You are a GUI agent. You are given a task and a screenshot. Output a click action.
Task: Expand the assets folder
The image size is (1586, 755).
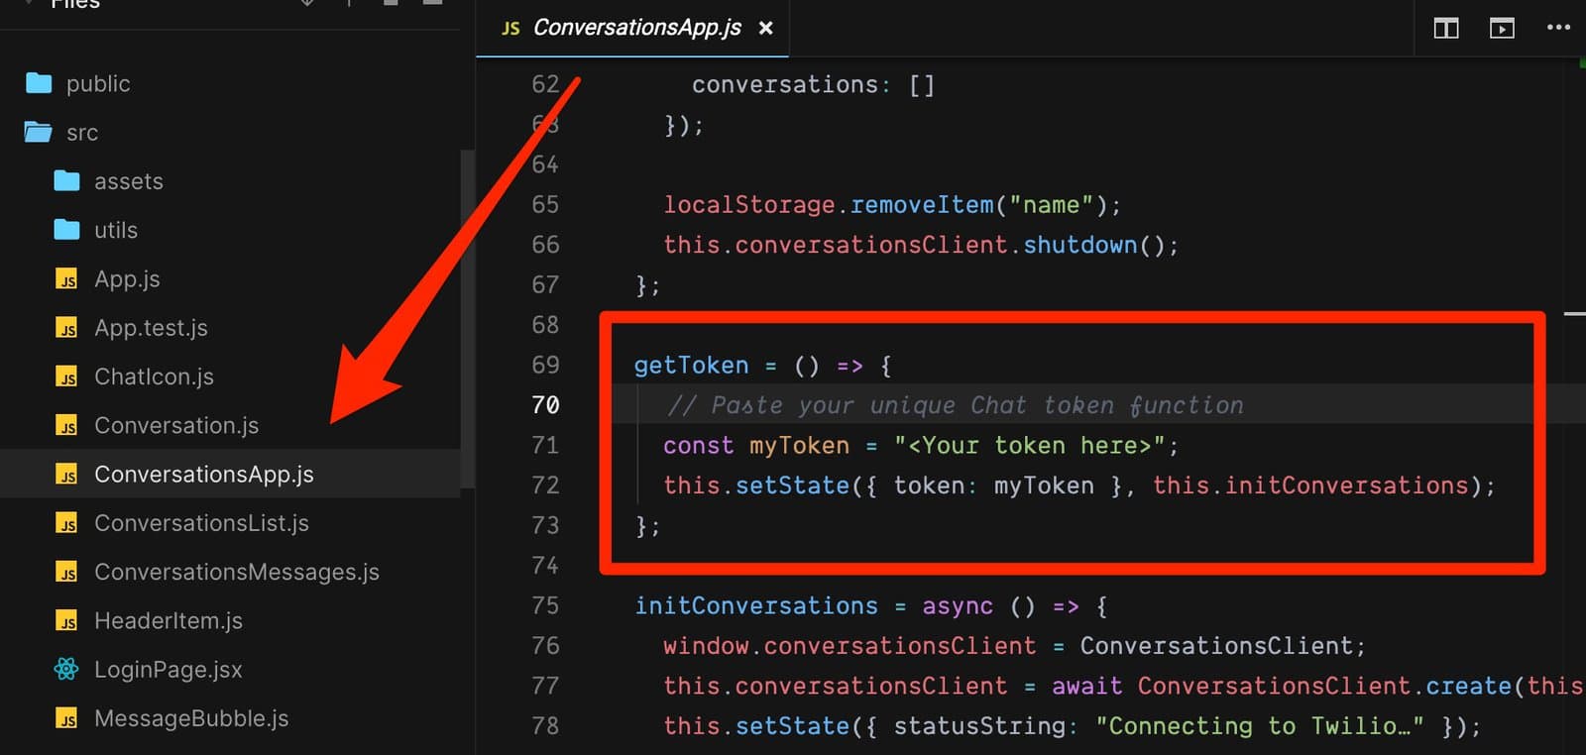pos(128,181)
